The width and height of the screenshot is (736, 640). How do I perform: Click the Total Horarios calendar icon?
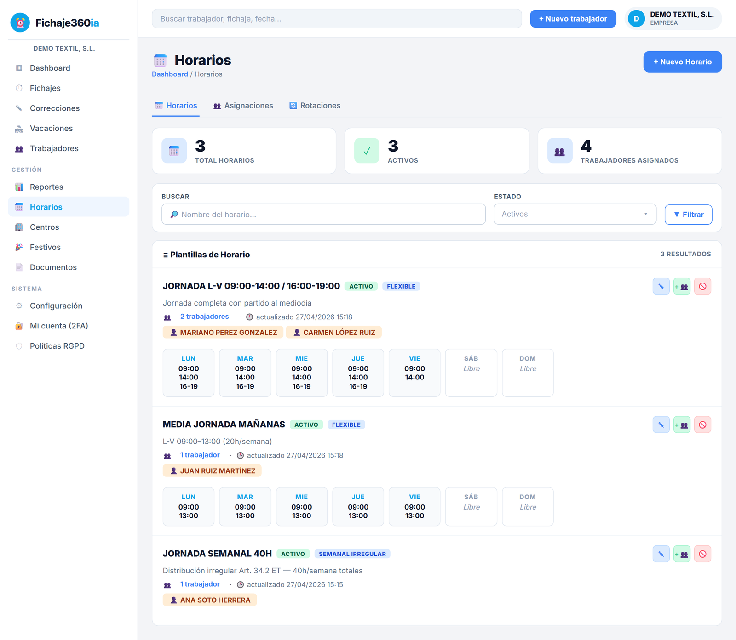[x=174, y=151]
